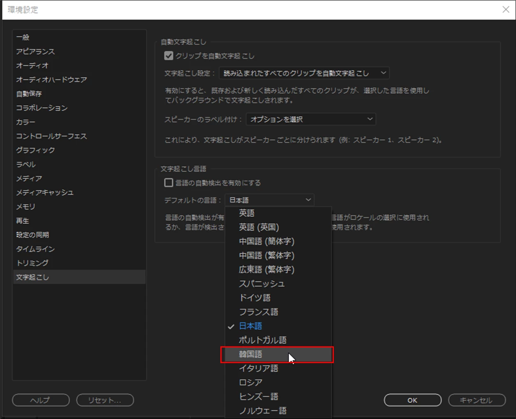Select スパニッシュ language option
516x419 pixels.
click(278, 284)
